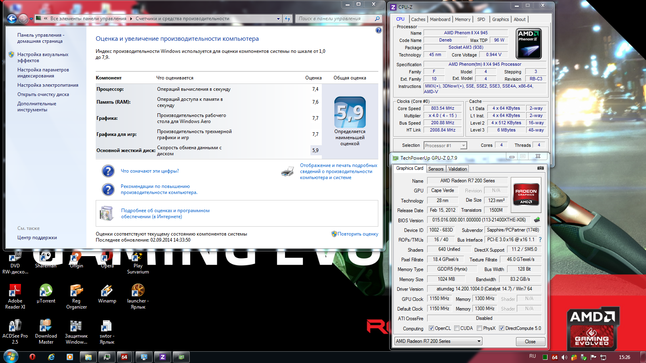Open the Processor #1 selection dropdown
Image resolution: width=646 pixels, height=363 pixels.
coord(464,146)
